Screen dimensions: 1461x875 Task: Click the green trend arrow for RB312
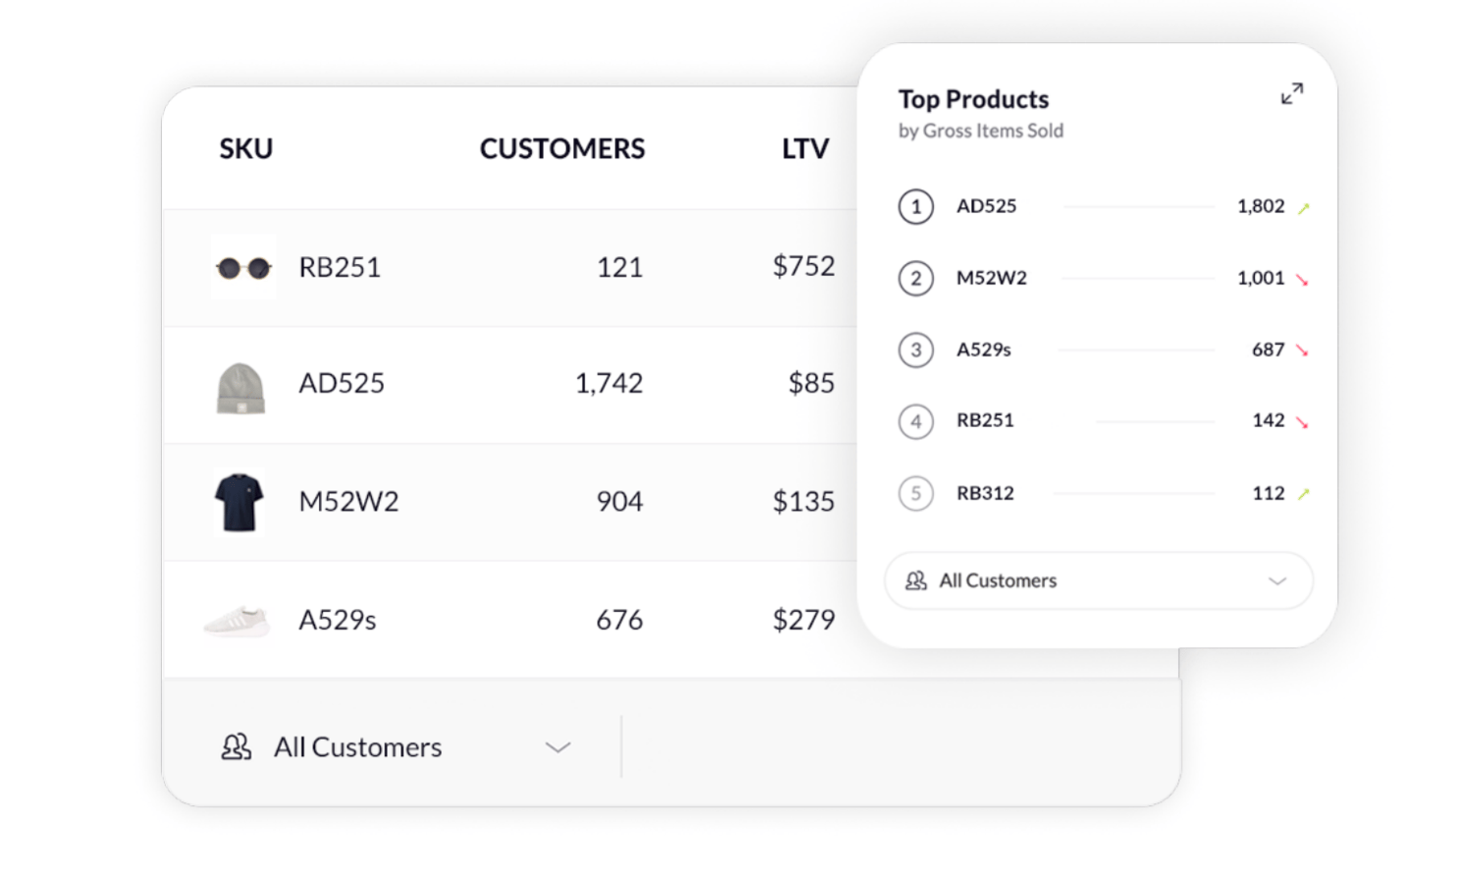tap(1303, 494)
